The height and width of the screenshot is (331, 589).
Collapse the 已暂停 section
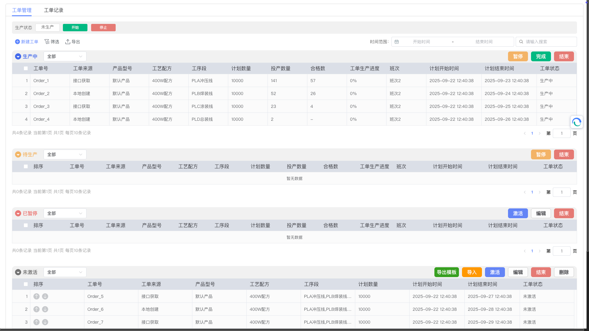(x=18, y=213)
